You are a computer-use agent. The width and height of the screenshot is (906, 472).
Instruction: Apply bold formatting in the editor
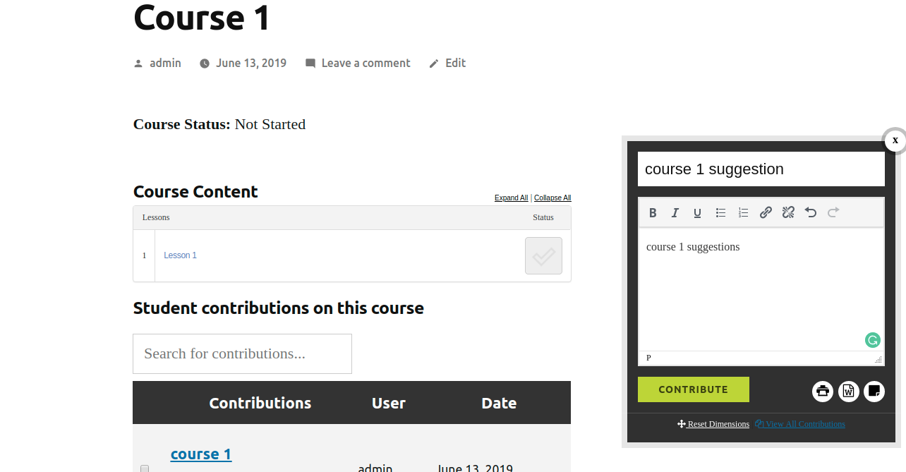click(x=653, y=212)
